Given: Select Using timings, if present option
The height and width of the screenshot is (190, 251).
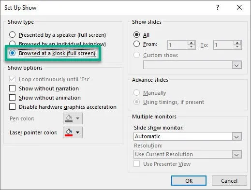Looking at the screenshot, I should click(x=136, y=102).
